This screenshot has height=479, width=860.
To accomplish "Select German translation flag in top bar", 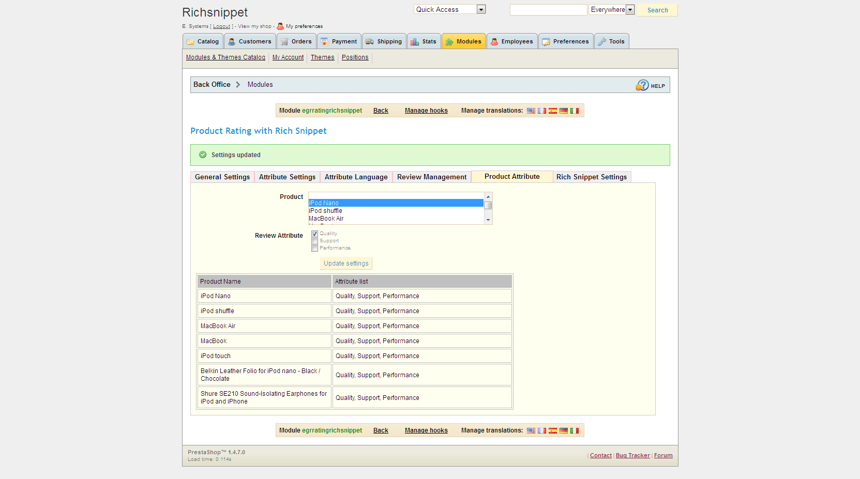I will [564, 111].
